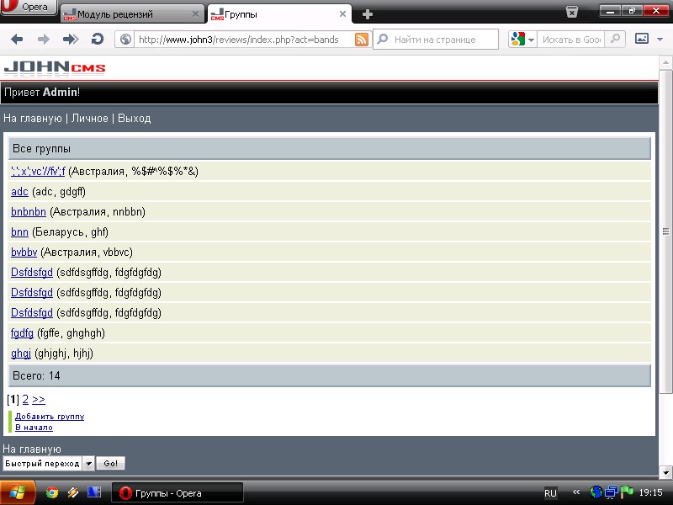Screen dimensions: 673x505
Task: Click the vertical scrollbar thumb
Action: click(x=665, y=232)
